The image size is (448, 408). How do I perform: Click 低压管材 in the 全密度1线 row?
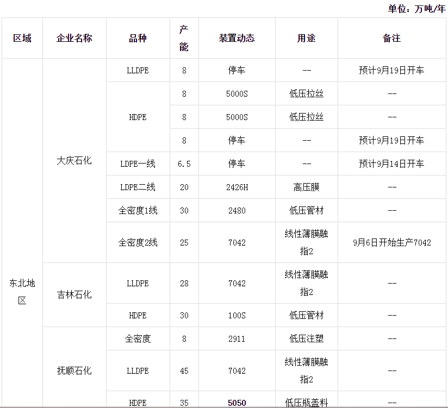(306, 211)
